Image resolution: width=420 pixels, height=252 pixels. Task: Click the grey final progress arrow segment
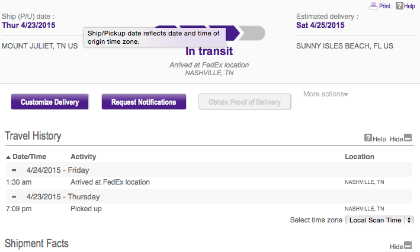tap(252, 33)
